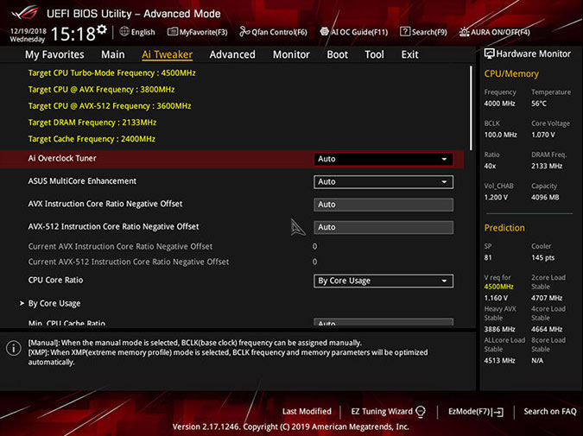This screenshot has height=436, width=583.
Task: Click AVX-512 Instruction Core Ratio Negative Offset field
Action: pyautogui.click(x=383, y=227)
